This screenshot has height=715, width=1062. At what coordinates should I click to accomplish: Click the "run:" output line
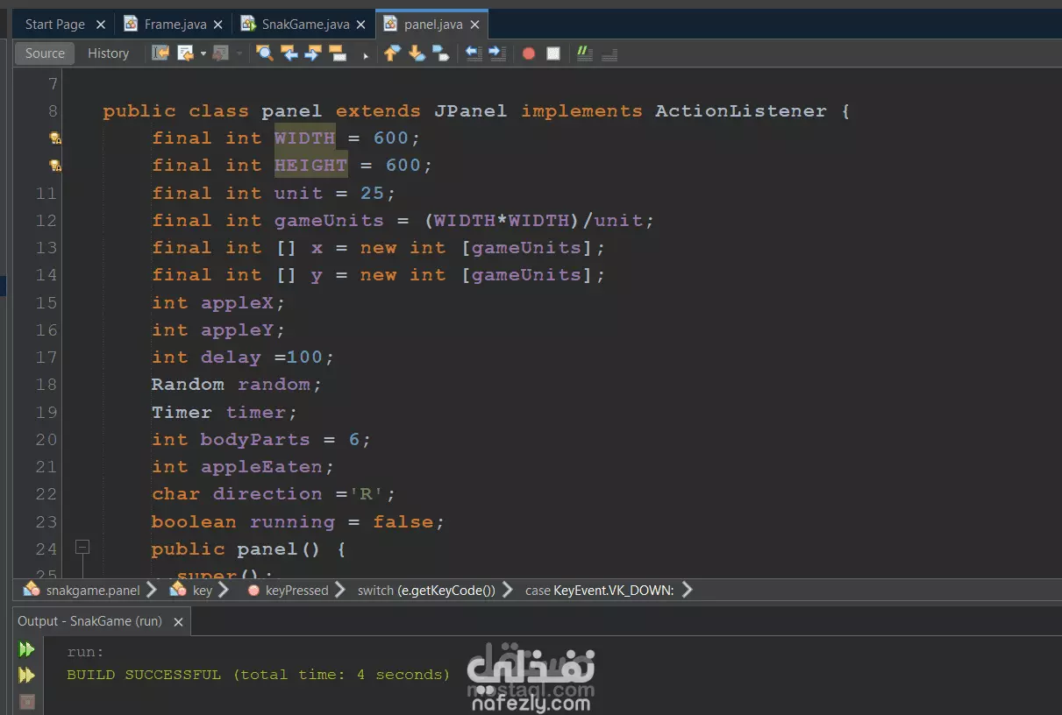point(86,652)
